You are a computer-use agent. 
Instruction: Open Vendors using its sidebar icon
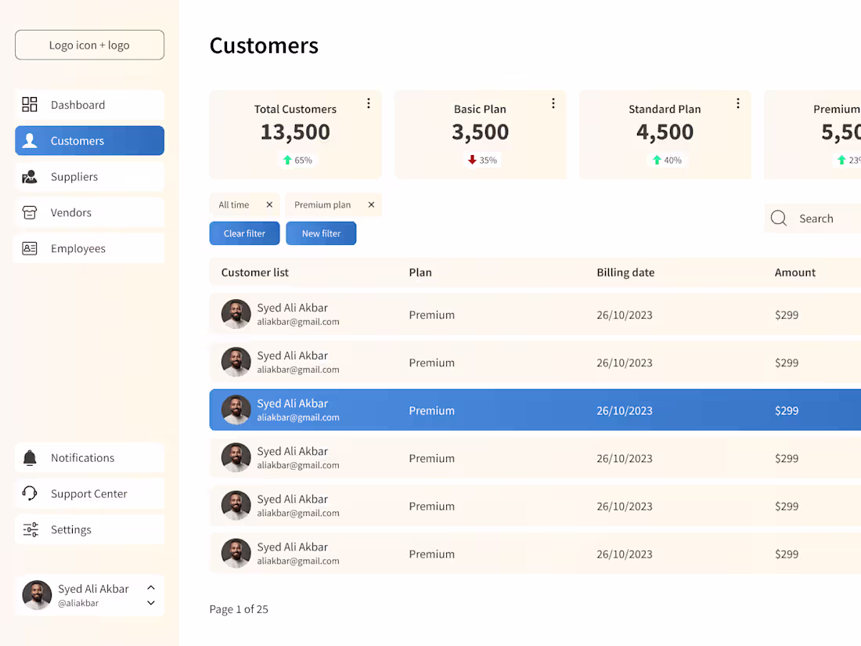(x=30, y=212)
